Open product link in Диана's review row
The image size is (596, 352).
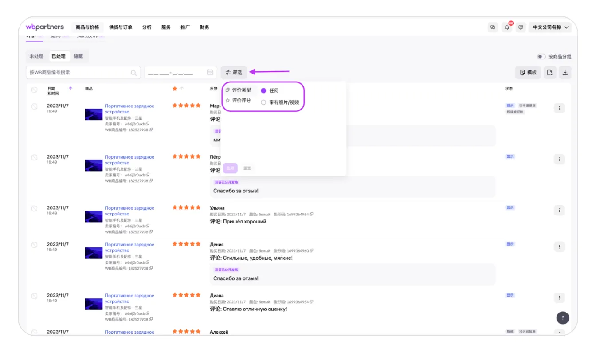[x=129, y=298]
